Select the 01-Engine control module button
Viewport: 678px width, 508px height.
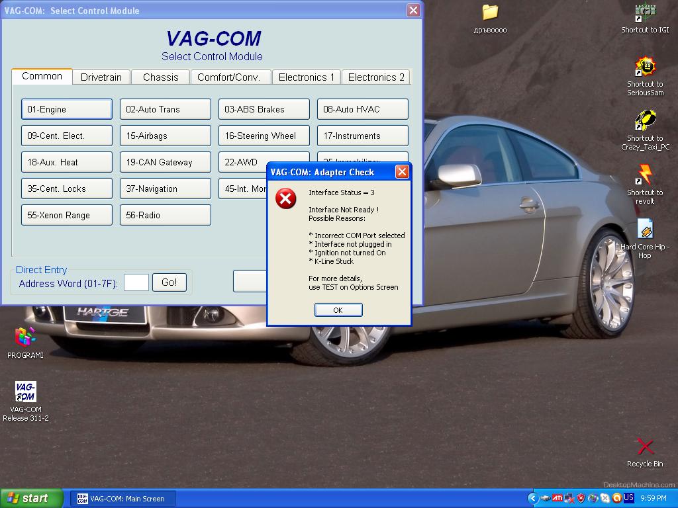point(66,109)
